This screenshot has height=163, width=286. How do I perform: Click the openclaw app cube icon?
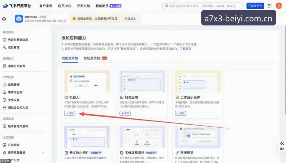(19, 19)
